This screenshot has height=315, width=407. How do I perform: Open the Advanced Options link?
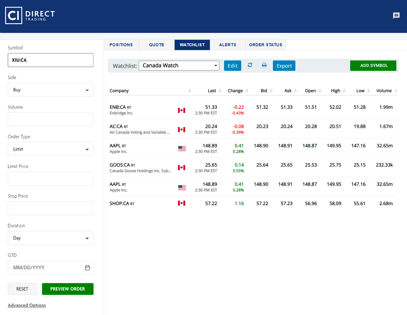point(27,305)
